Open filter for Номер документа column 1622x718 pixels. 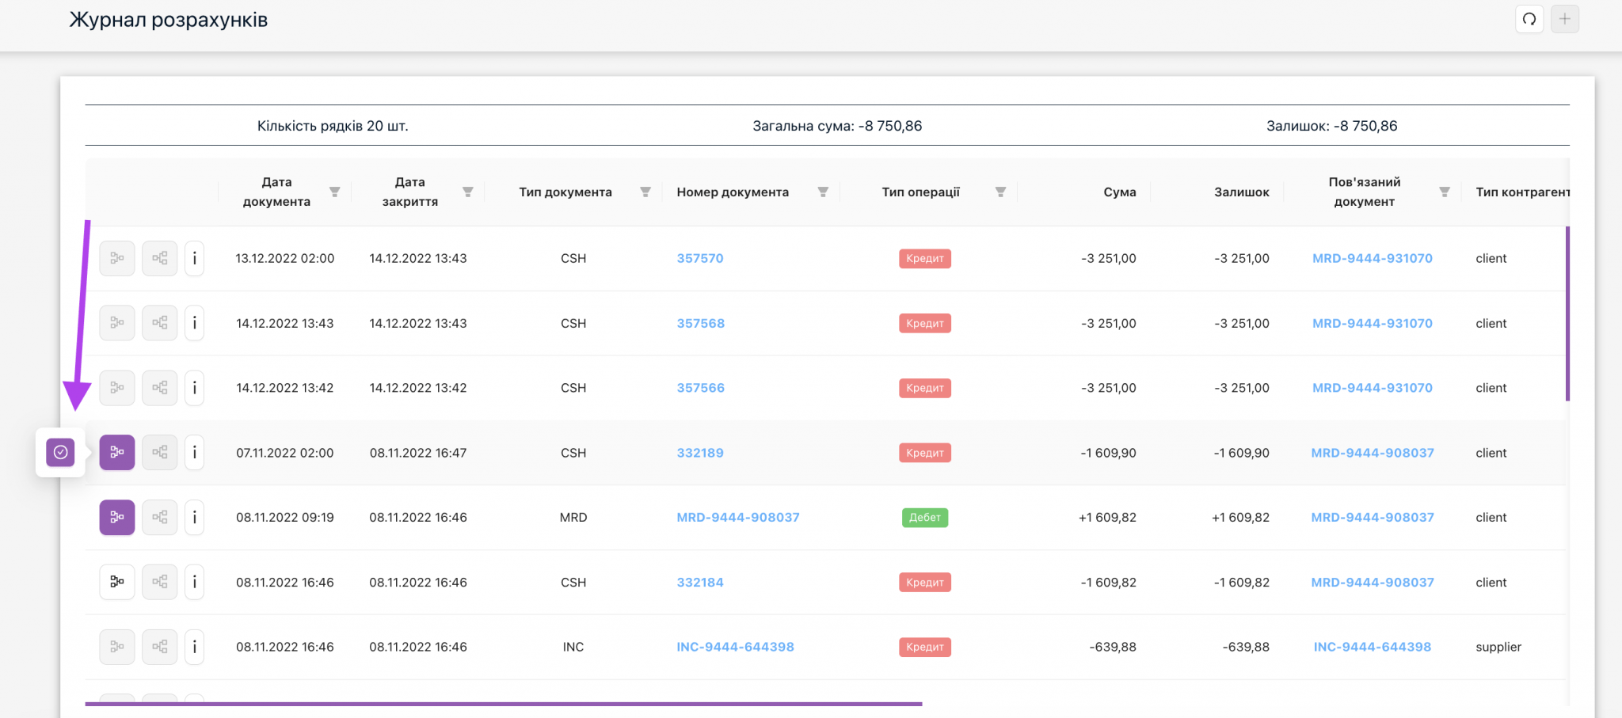823,192
